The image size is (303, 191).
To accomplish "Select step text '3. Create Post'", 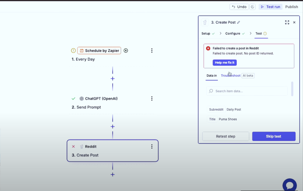I will pyautogui.click(x=85, y=155).
